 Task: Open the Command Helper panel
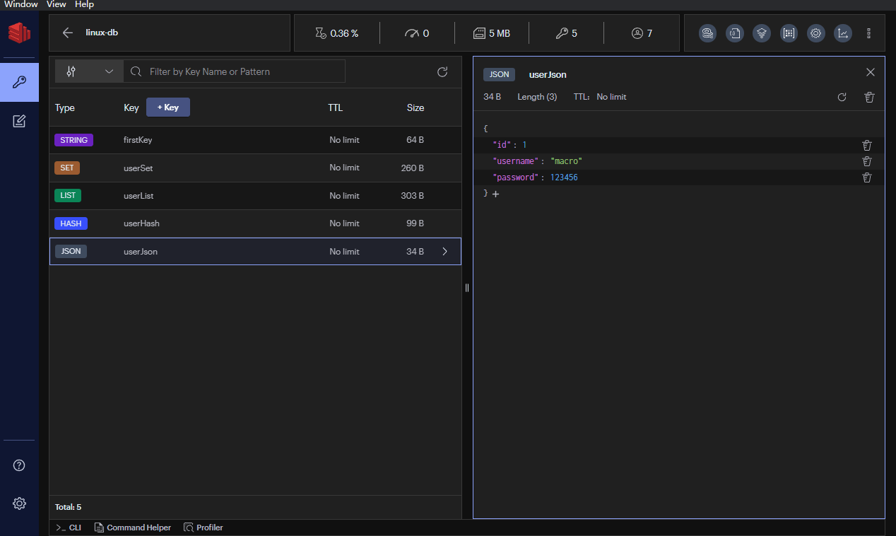coord(133,528)
